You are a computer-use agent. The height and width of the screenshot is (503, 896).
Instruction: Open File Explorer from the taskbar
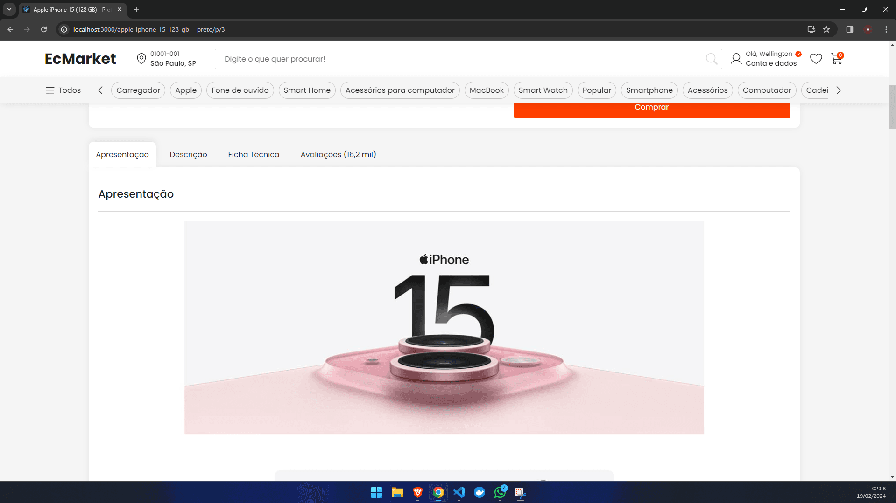coord(397,492)
